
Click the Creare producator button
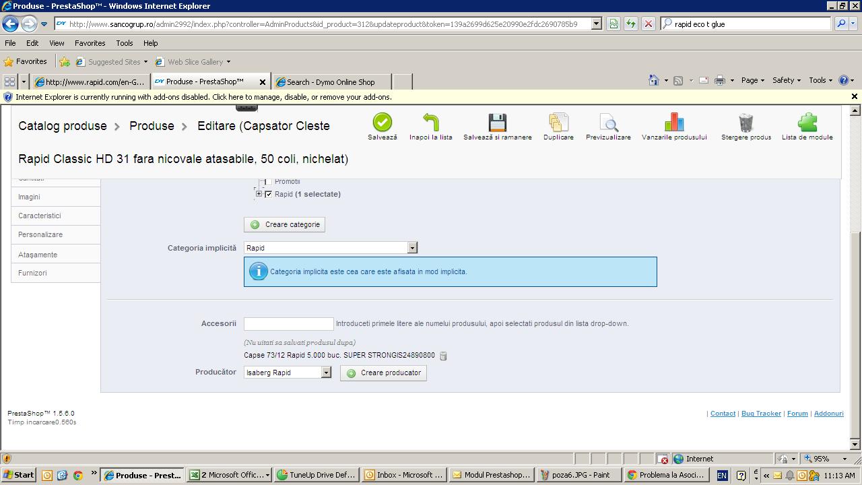pyautogui.click(x=383, y=373)
